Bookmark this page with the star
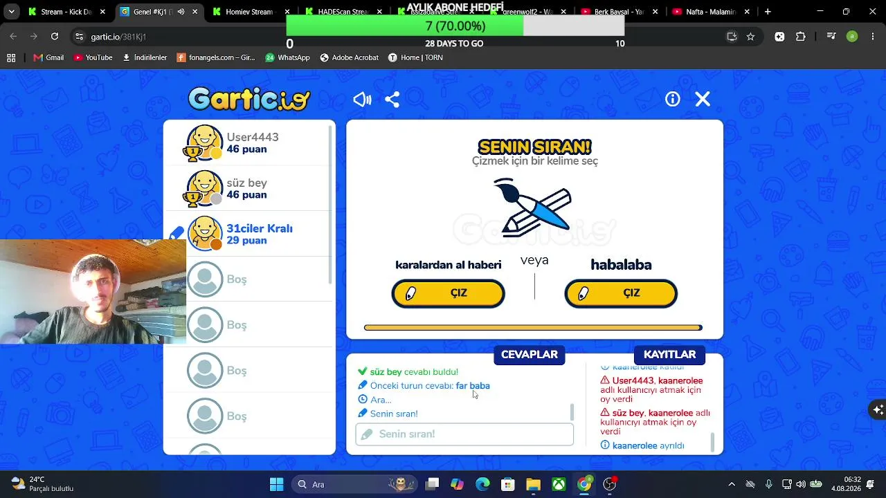 tap(750, 37)
